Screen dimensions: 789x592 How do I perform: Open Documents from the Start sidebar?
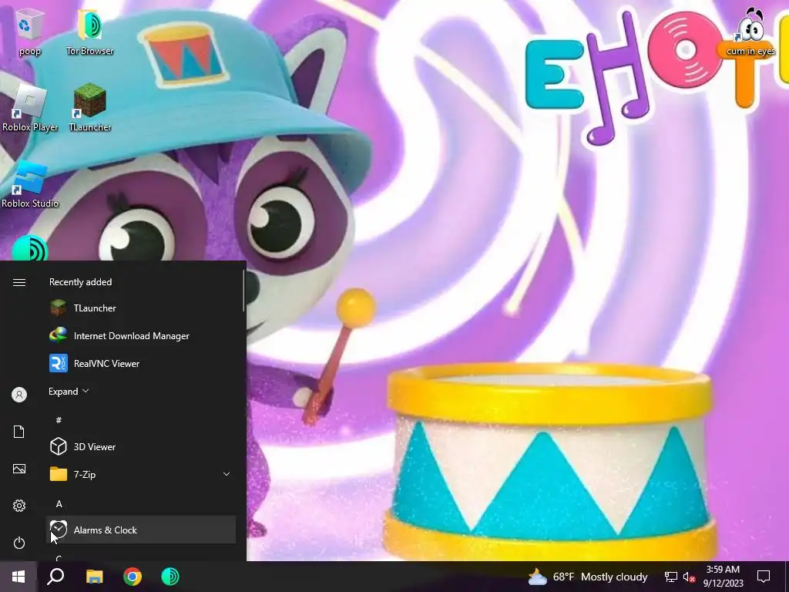[x=19, y=432]
